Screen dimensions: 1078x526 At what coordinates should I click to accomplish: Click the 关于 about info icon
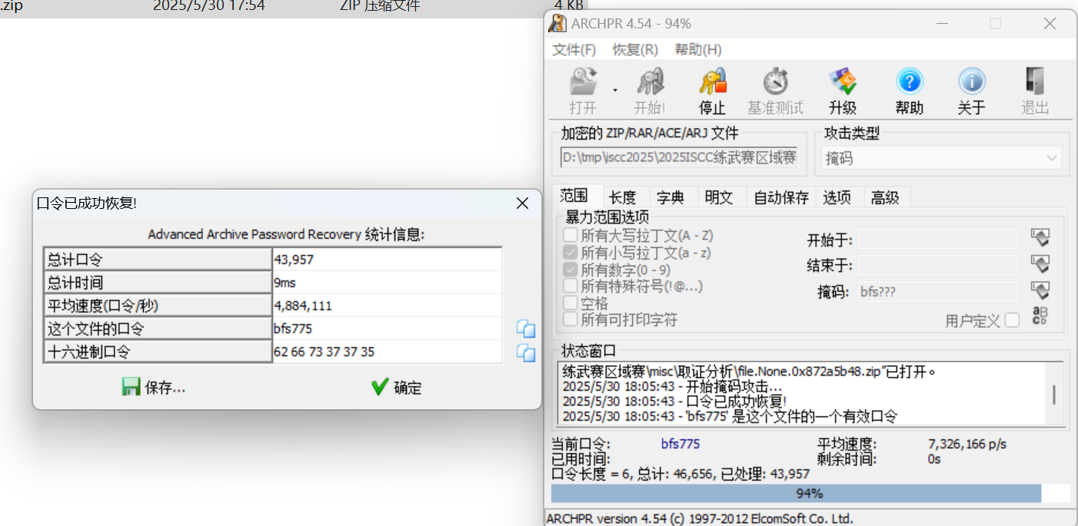tap(972, 82)
